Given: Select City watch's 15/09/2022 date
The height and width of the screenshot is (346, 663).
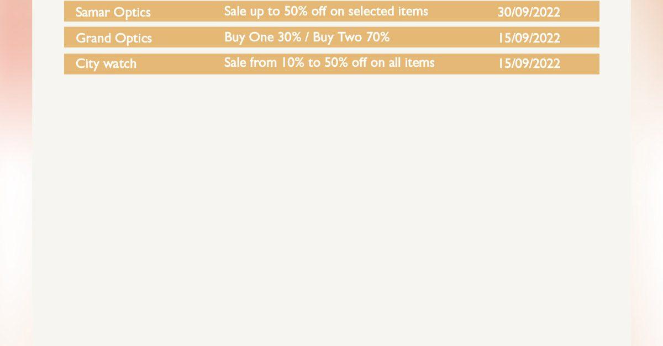Looking at the screenshot, I should click(529, 63).
